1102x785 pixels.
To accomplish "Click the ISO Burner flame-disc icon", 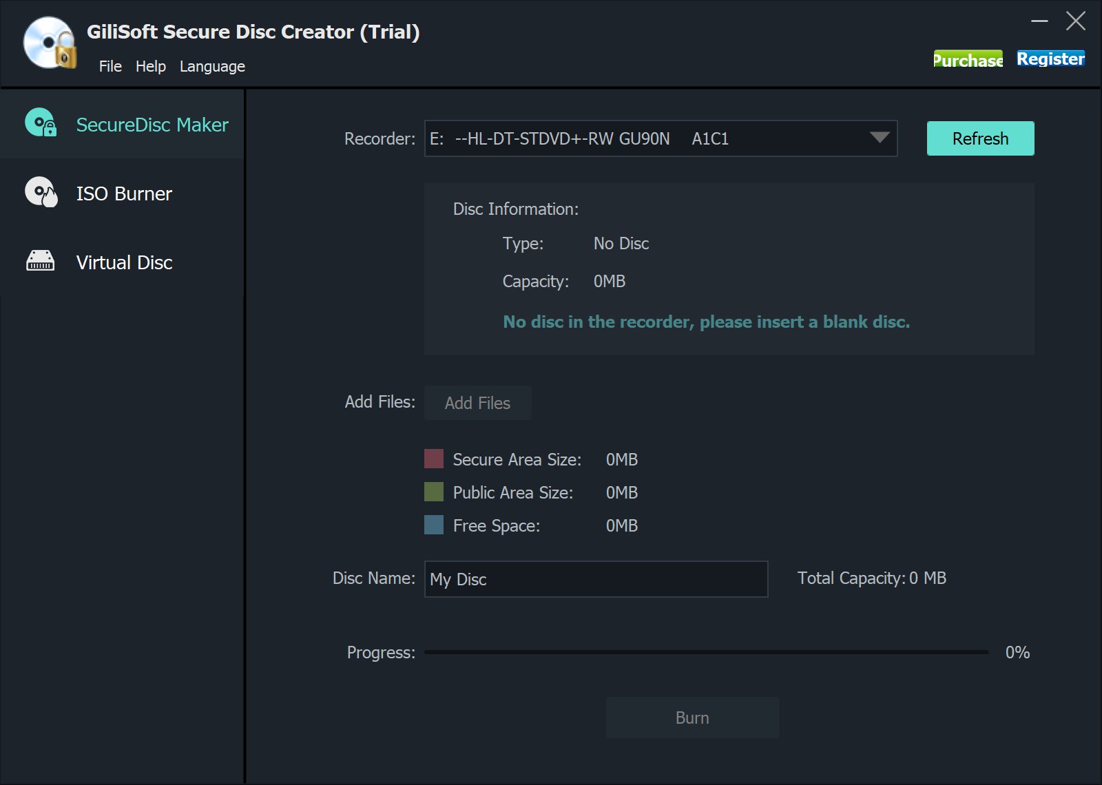I will pyautogui.click(x=41, y=192).
